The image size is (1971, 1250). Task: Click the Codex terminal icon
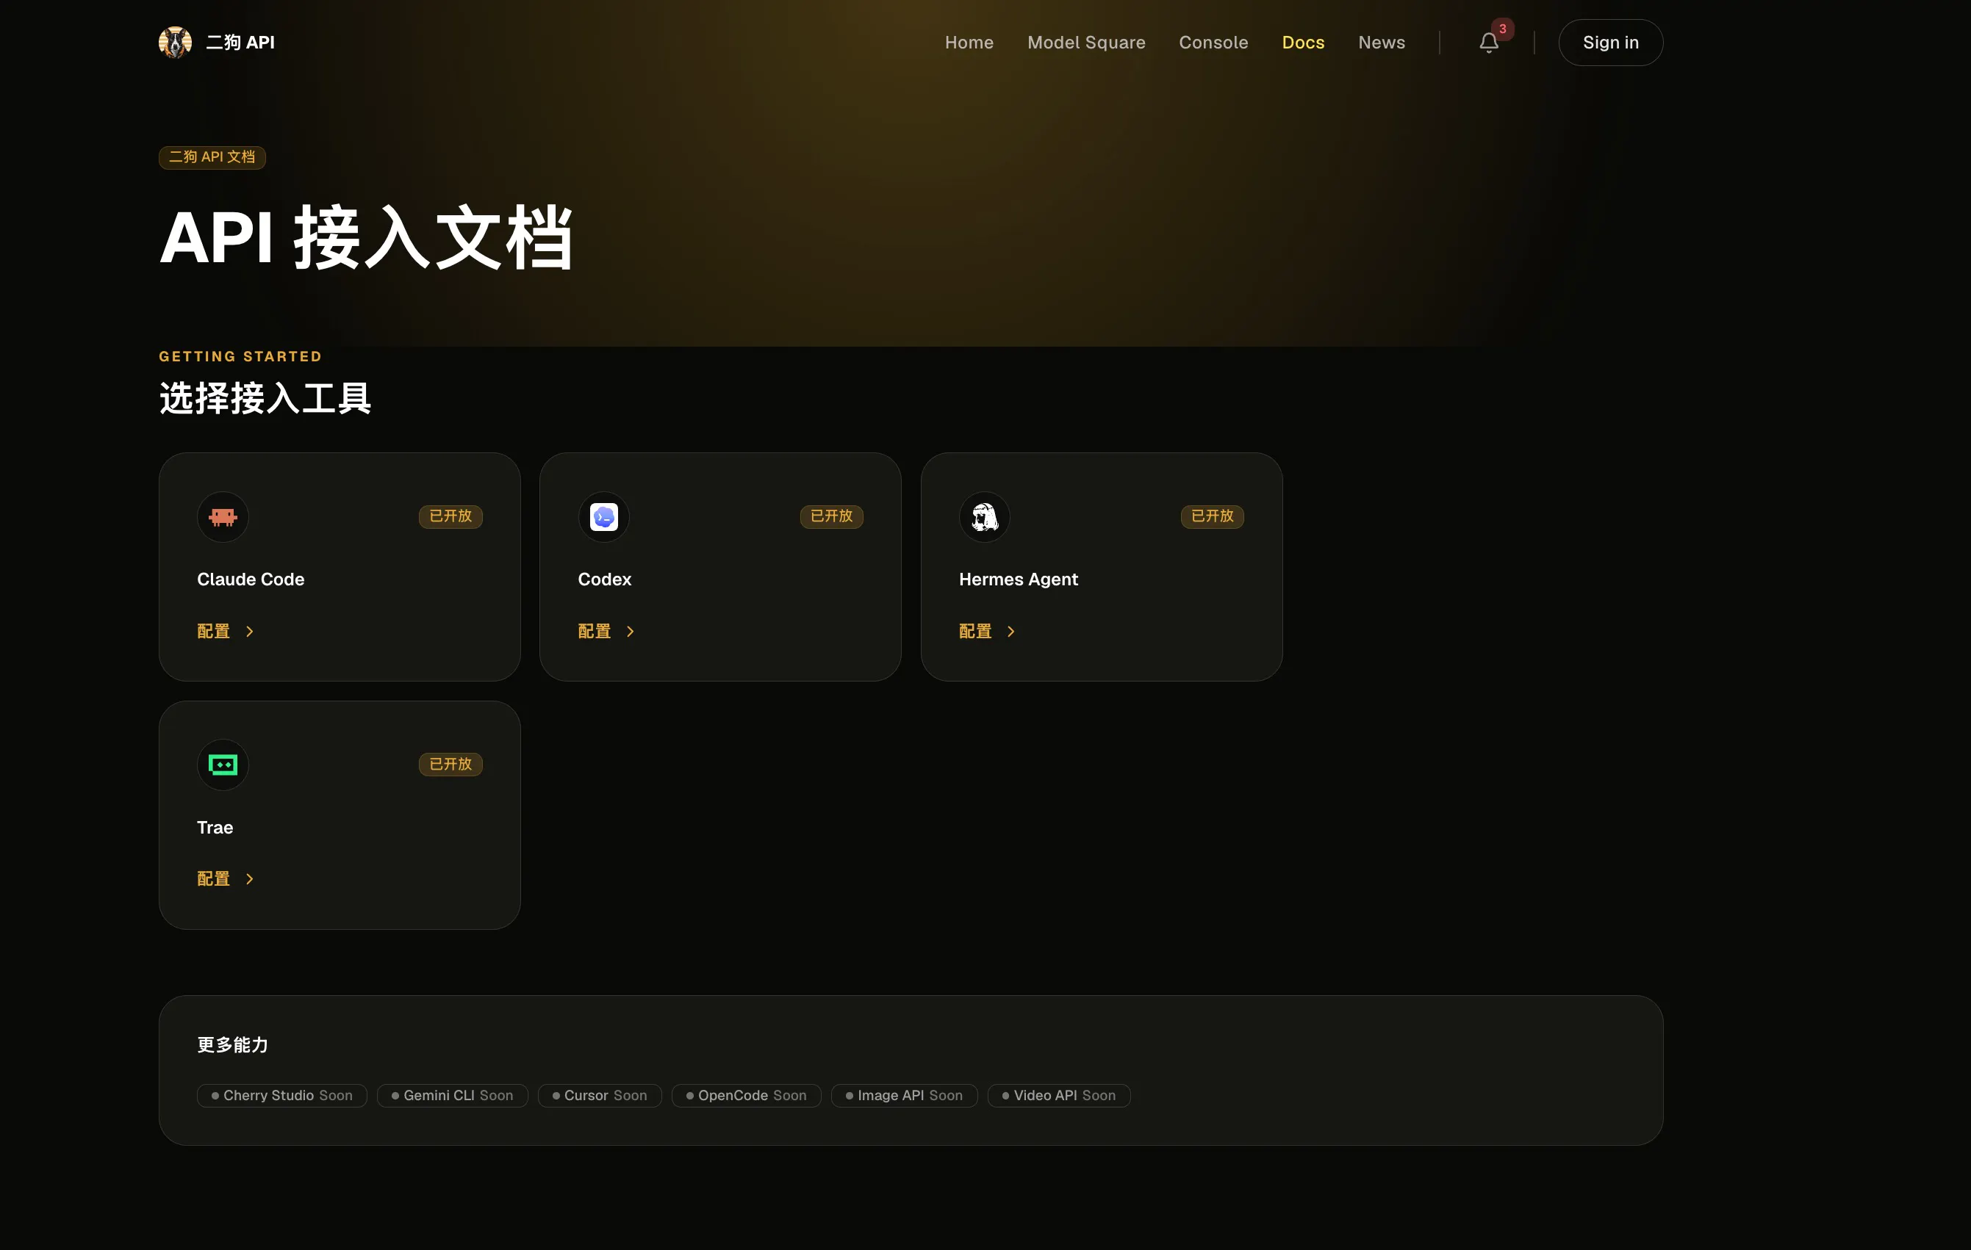click(604, 517)
